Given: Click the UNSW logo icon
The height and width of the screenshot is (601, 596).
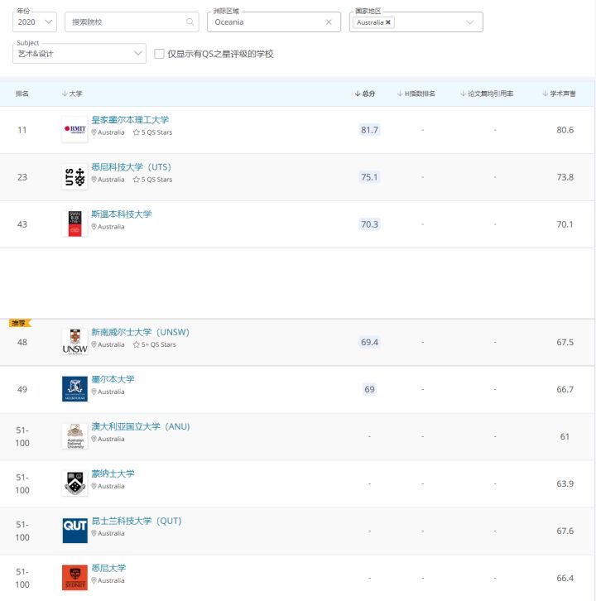Looking at the screenshot, I should pos(74,342).
